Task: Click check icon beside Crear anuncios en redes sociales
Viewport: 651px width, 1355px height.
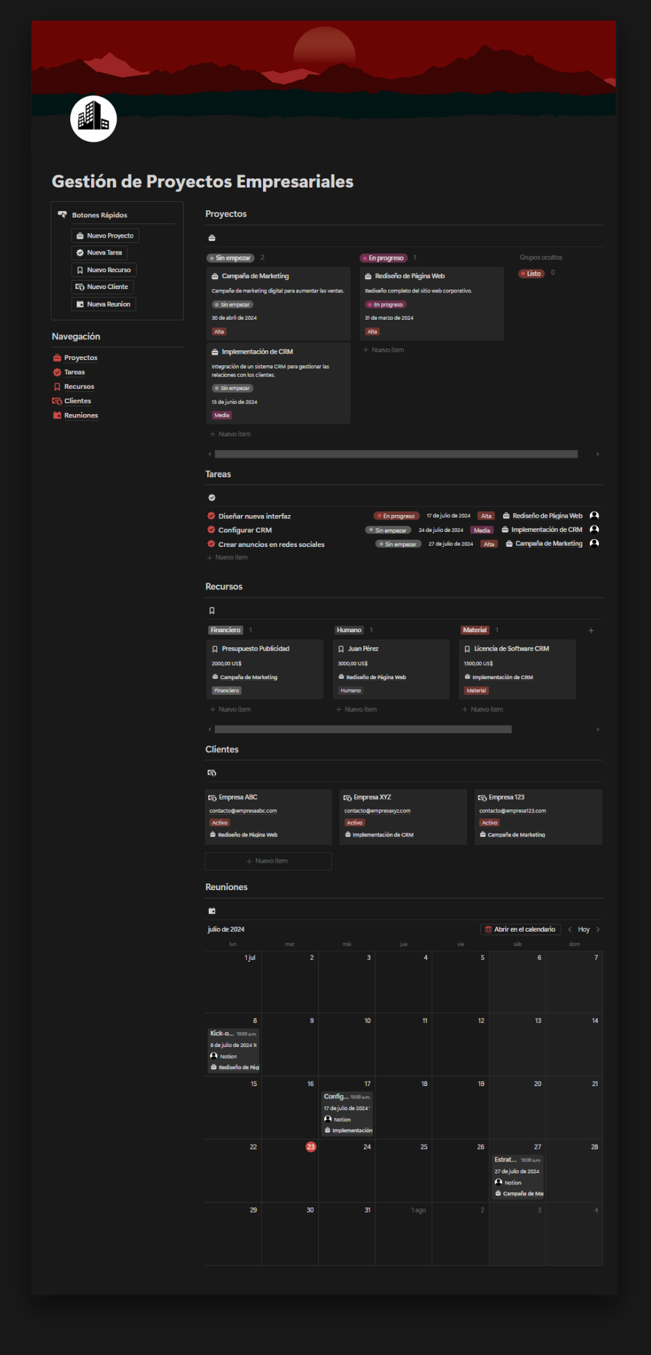Action: tap(212, 544)
